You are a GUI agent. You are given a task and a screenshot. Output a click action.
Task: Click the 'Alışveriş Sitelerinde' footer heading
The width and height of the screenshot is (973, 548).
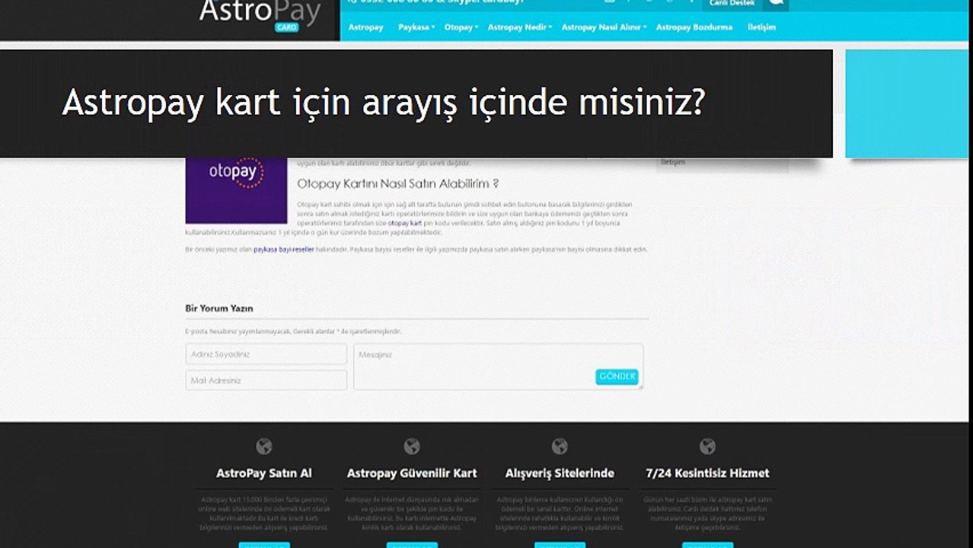click(x=560, y=473)
